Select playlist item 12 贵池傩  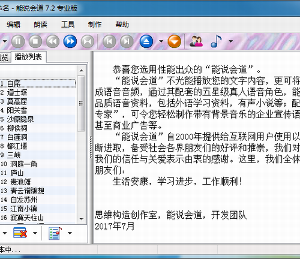38,182
